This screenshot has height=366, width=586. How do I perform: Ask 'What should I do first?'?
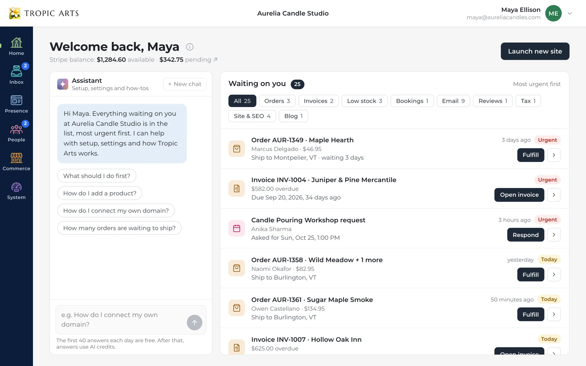click(97, 176)
